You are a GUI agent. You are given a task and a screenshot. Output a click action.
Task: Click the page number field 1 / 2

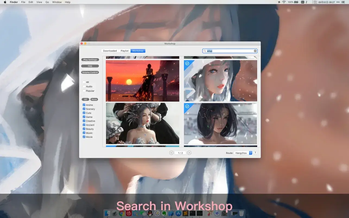(180, 153)
